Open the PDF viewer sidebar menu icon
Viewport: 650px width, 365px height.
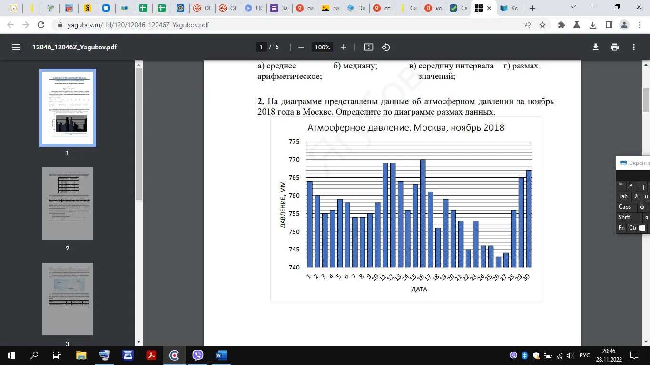[x=16, y=47]
